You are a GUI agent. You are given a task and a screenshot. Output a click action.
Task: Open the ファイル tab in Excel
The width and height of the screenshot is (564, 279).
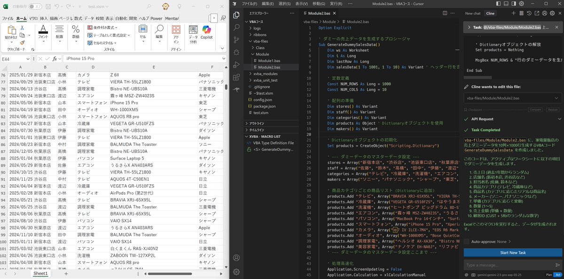point(8,18)
